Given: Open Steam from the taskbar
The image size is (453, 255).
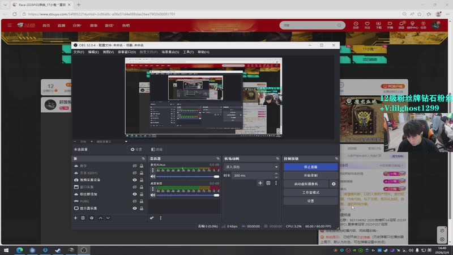Looking at the screenshot, I should (x=58, y=250).
